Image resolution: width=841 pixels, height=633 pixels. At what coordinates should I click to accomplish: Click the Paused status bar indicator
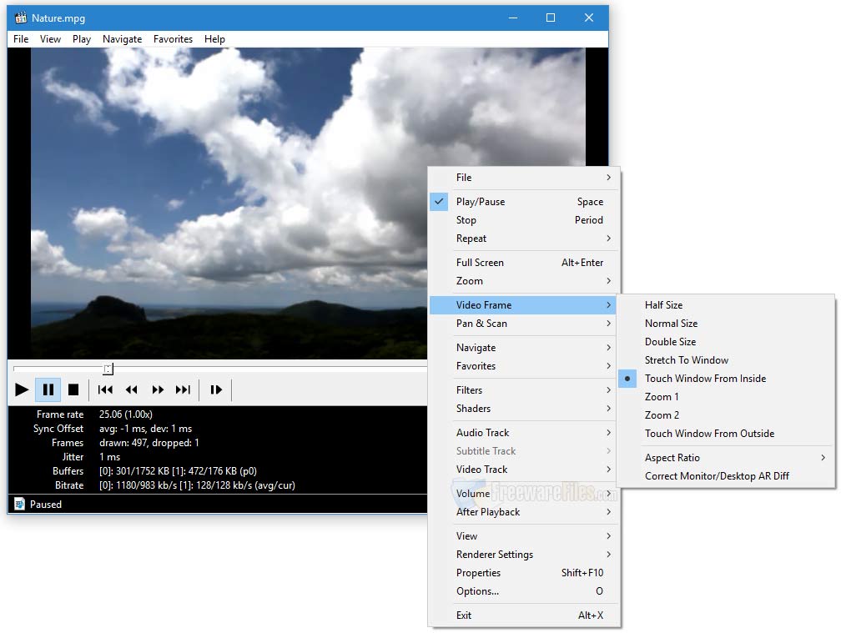click(x=47, y=504)
